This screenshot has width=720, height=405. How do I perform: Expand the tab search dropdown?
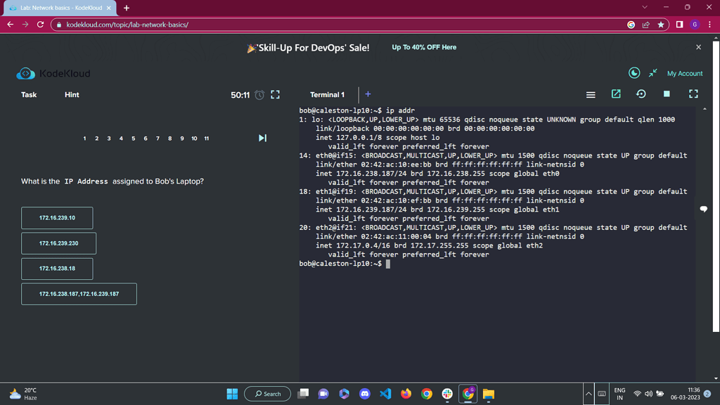point(645,7)
